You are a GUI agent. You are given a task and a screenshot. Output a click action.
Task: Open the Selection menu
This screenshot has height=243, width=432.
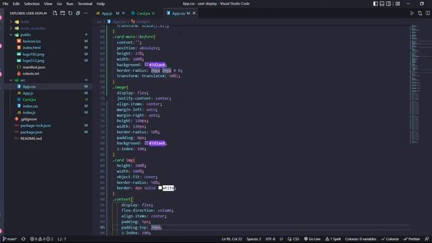pyautogui.click(x=32, y=4)
